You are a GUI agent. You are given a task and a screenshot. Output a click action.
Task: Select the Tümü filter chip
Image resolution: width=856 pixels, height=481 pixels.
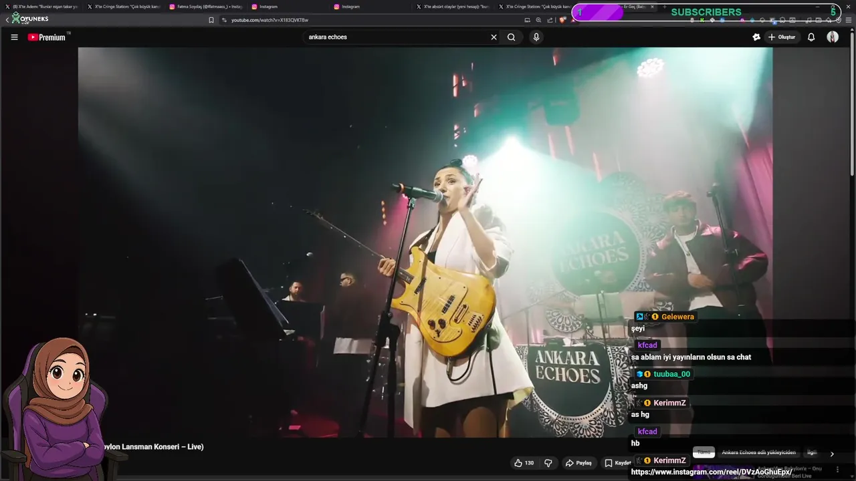coord(704,452)
